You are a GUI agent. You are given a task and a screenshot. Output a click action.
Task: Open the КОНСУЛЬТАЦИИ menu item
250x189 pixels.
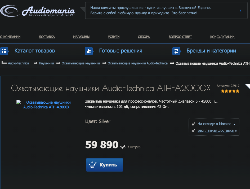222,37
